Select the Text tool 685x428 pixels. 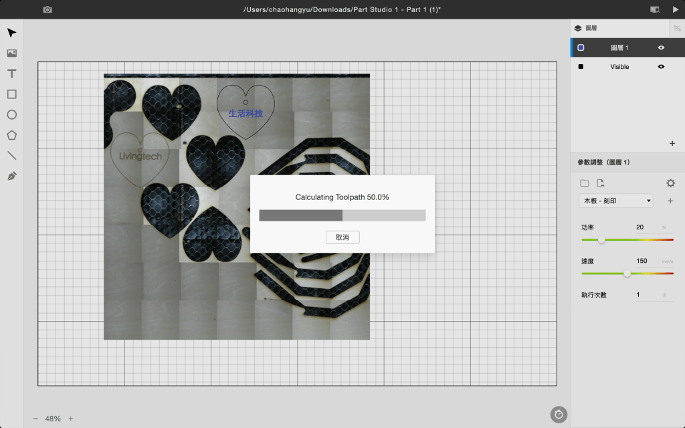11,74
